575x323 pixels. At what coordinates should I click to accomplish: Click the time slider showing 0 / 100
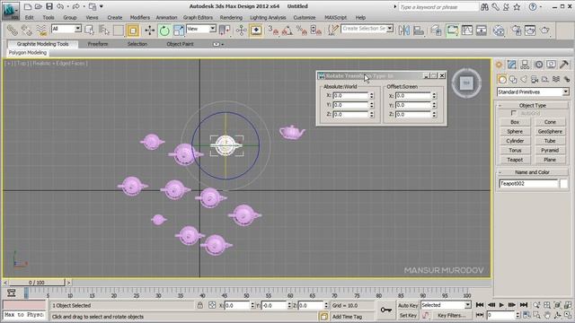37,283
